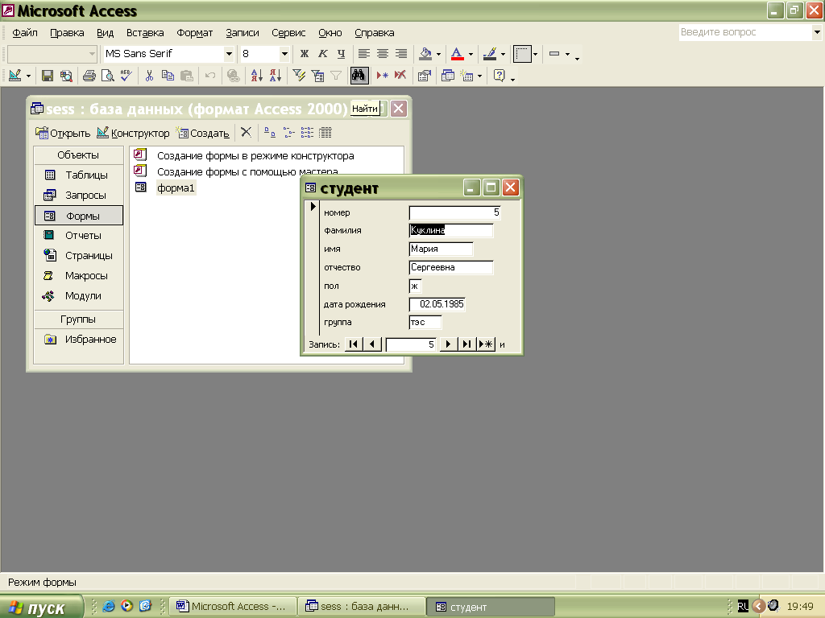The image size is (825, 618).
Task: Sort ascending A-Я icon
Action: [x=257, y=76]
